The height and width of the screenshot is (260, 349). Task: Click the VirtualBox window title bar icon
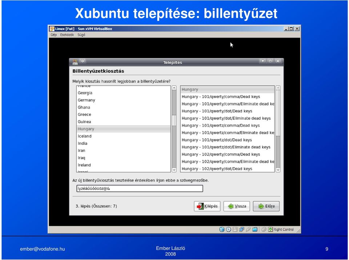coord(52,29)
